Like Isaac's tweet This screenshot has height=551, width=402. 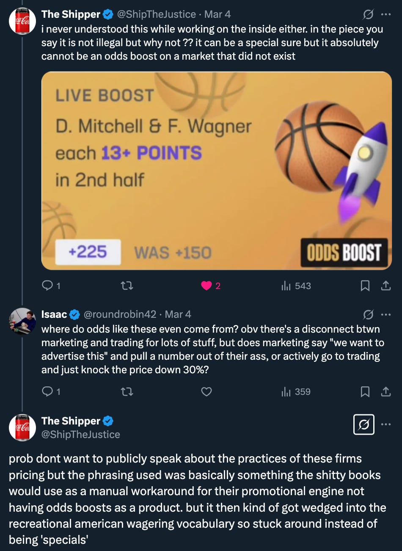point(207,392)
